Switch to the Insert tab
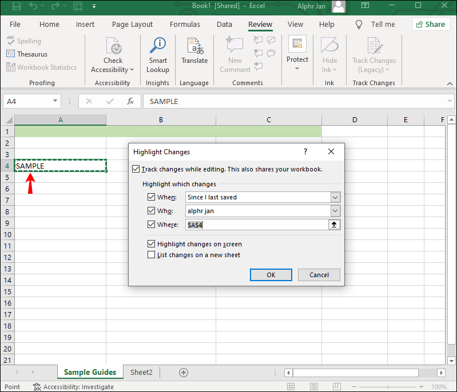This screenshot has height=392, width=457. 85,24
